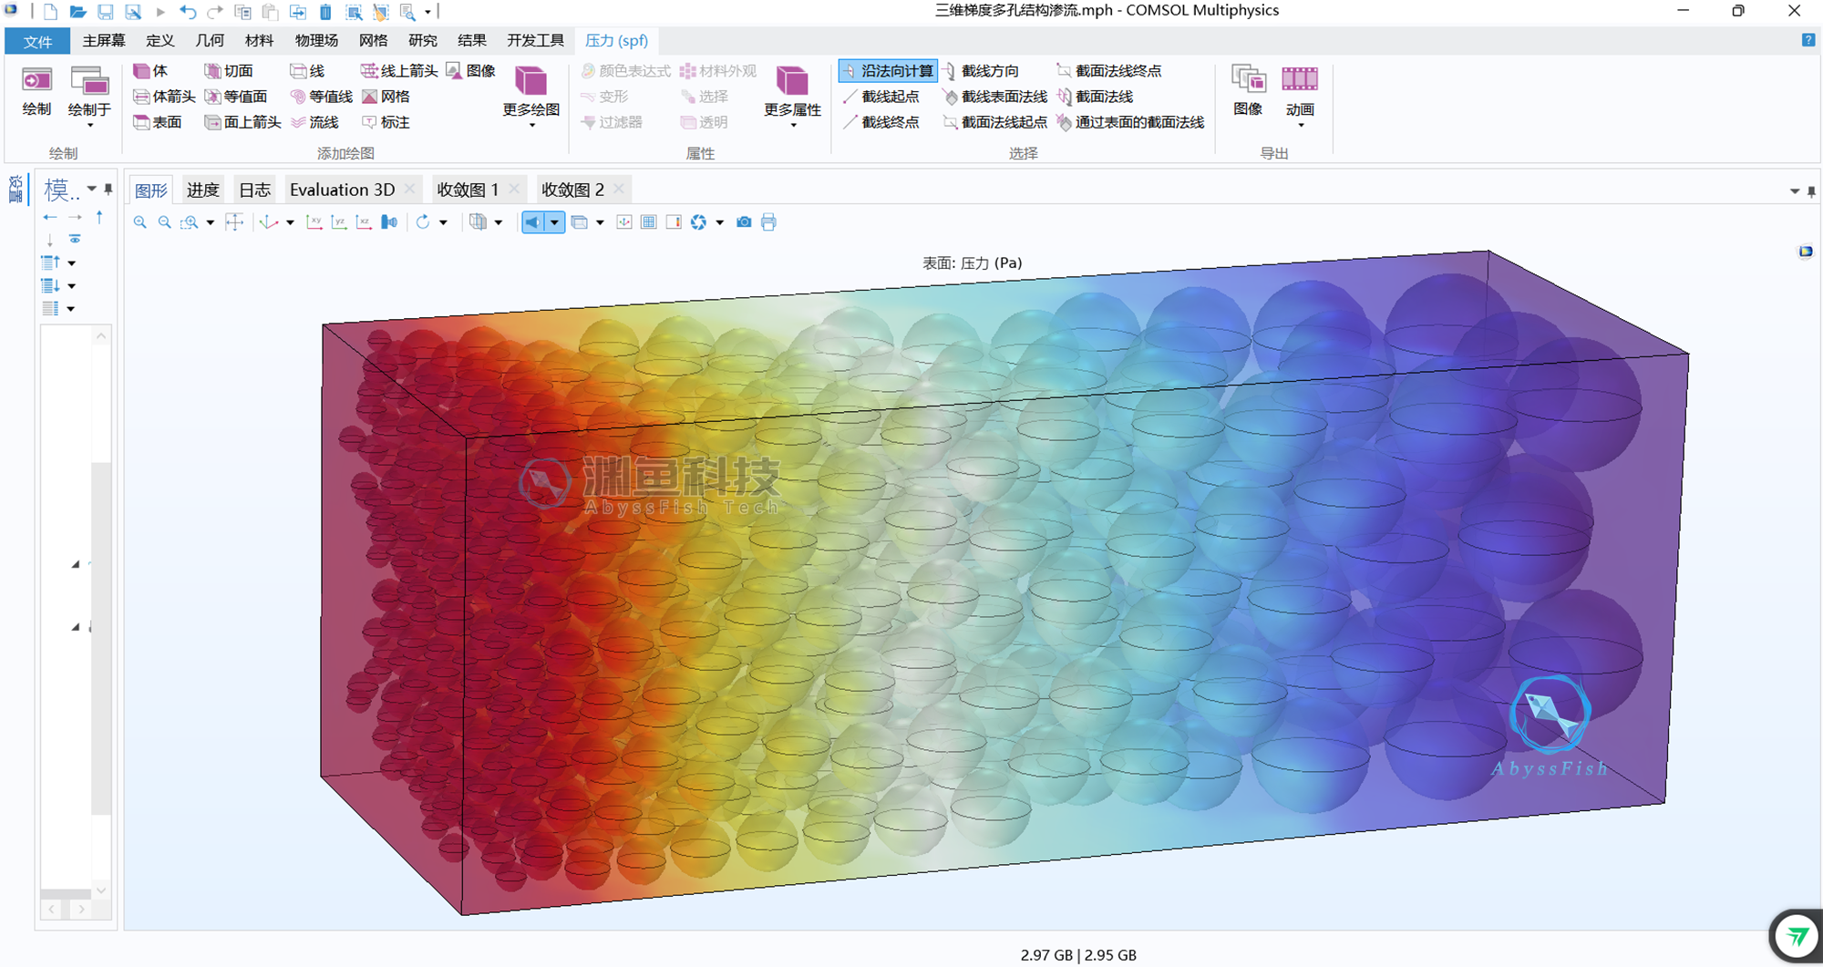1823x967 pixels.
Task: Open a file using the folder icon
Action: pos(78,12)
